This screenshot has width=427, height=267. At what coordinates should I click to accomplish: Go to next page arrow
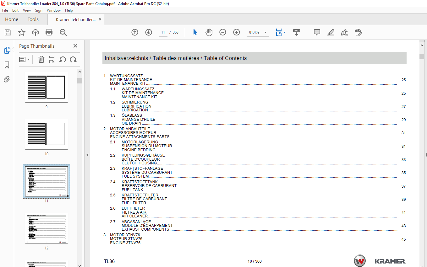tap(149, 32)
